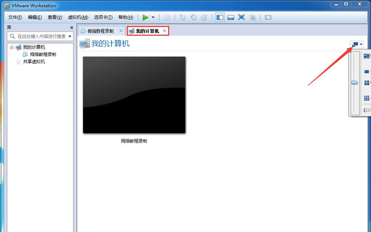This screenshot has width=371, height=232.
Task: Click the 拇指教程录制 virtual machine thumbnail
Action: point(134,95)
